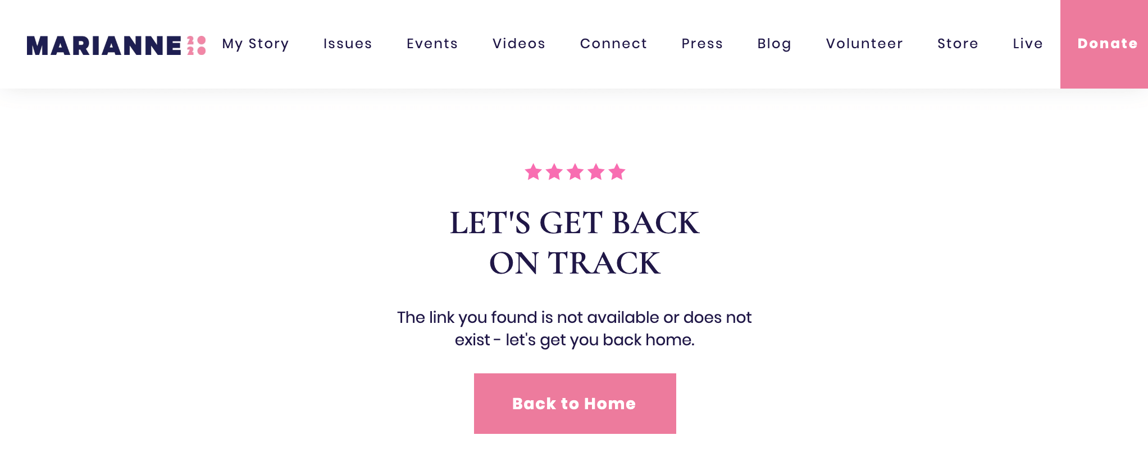Image resolution: width=1148 pixels, height=472 pixels.
Task: Navigate to the Videos section
Action: pyautogui.click(x=519, y=44)
